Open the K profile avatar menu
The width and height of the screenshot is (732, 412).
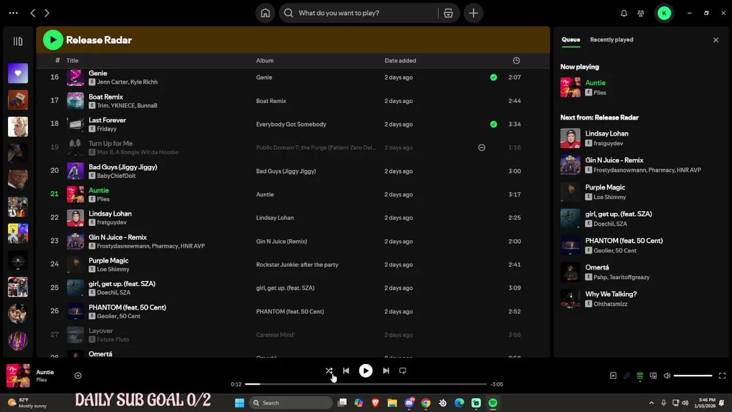click(664, 13)
